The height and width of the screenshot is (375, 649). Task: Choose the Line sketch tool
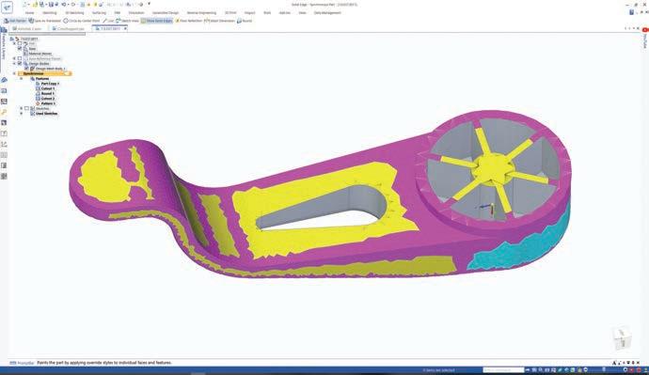108,21
